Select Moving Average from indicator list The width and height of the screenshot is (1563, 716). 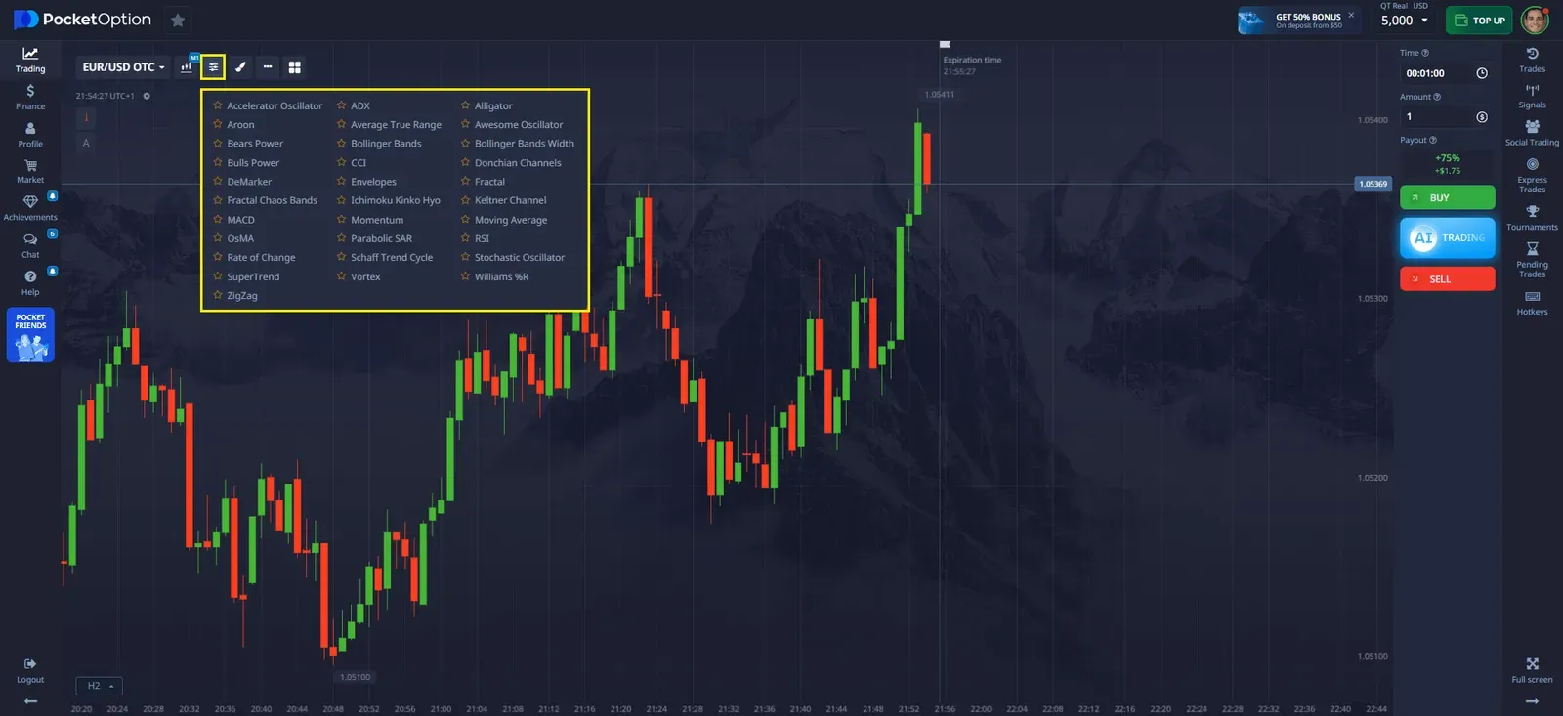(x=510, y=220)
